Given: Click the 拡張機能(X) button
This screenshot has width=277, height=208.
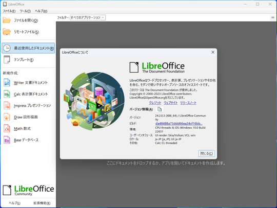Looking at the screenshot, I should click(42, 203).
